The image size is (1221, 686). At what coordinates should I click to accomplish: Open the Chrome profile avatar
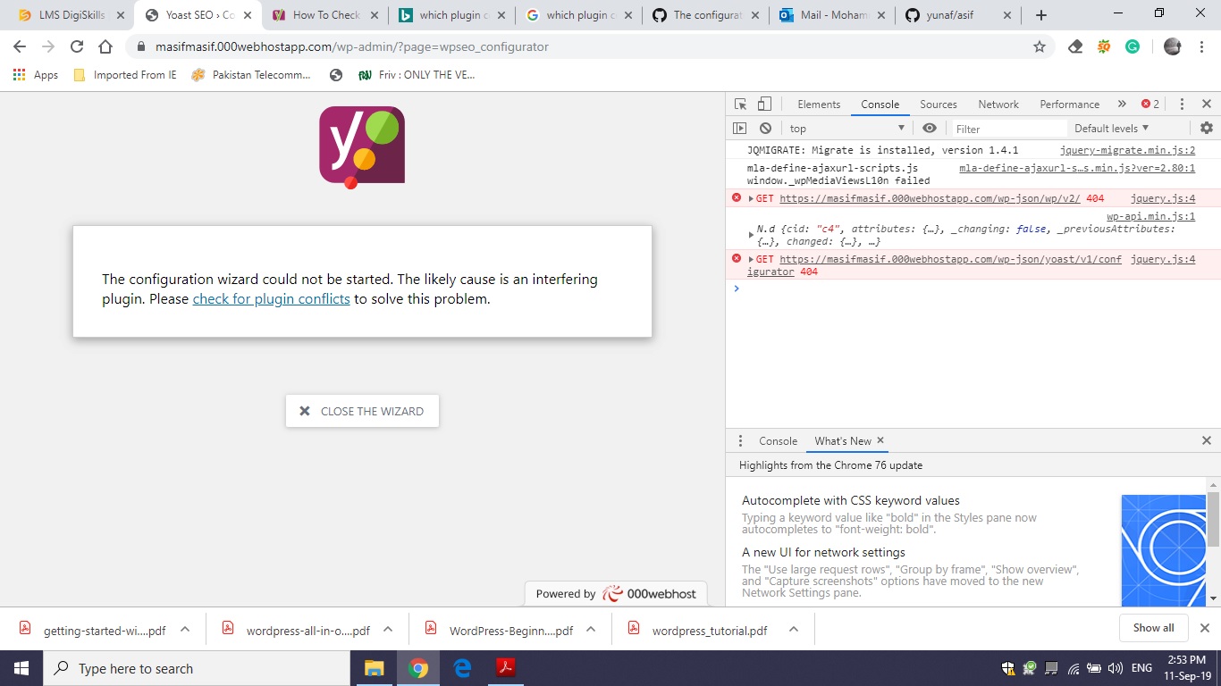pyautogui.click(x=1173, y=46)
